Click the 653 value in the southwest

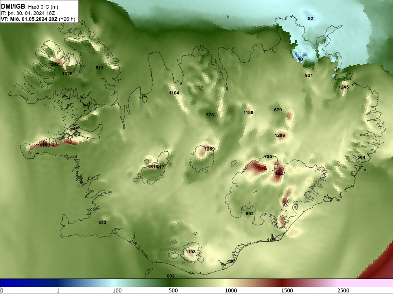point(102,222)
